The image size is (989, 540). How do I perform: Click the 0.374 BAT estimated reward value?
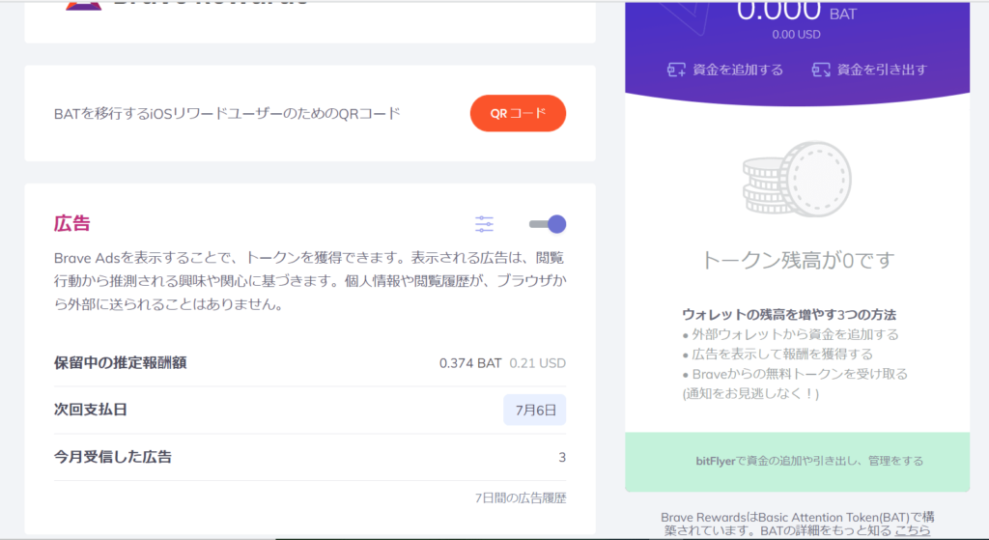pos(470,363)
